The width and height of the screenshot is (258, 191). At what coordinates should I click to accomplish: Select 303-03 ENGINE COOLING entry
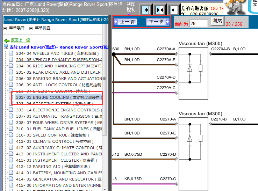(59, 97)
